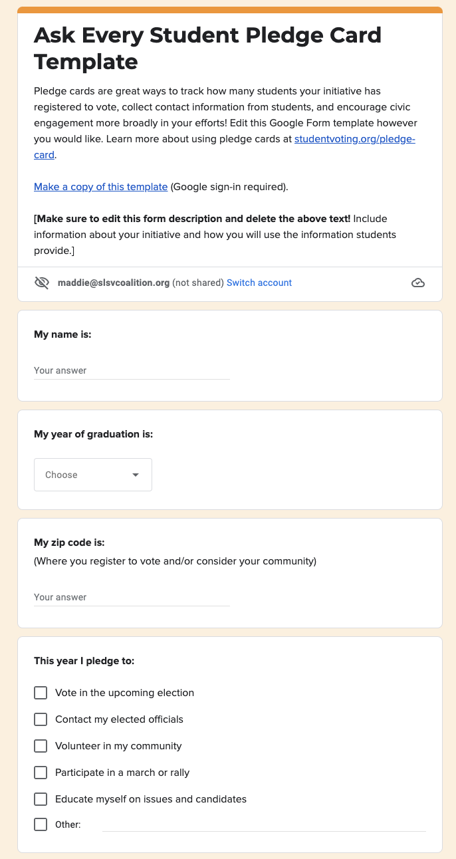
Task: Tick the Other checkbox
Action: point(41,824)
